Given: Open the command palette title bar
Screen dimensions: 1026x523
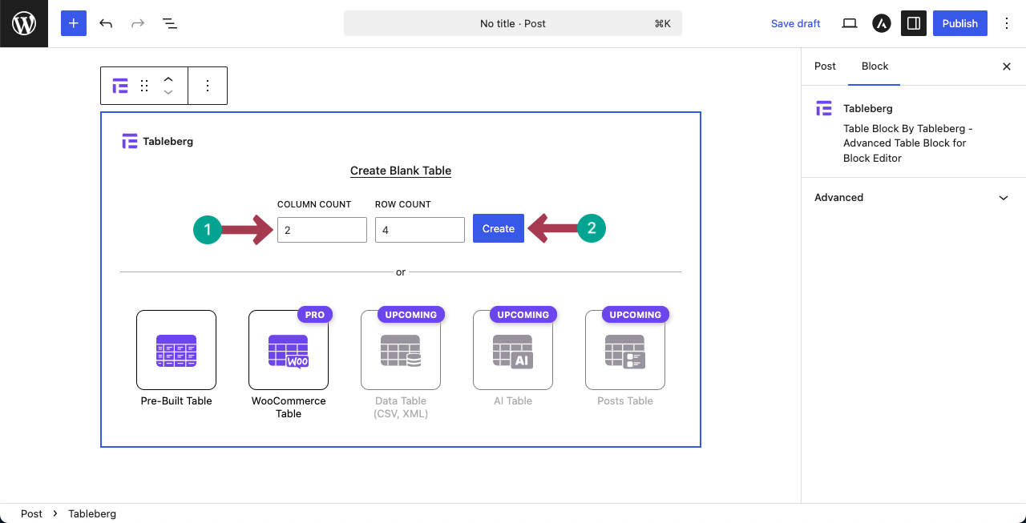Looking at the screenshot, I should 513,23.
